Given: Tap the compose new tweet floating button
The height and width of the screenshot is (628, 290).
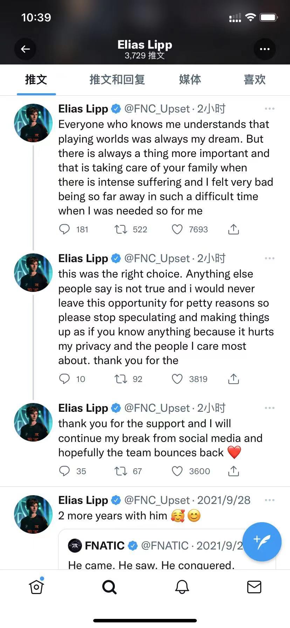Looking at the screenshot, I should (262, 542).
